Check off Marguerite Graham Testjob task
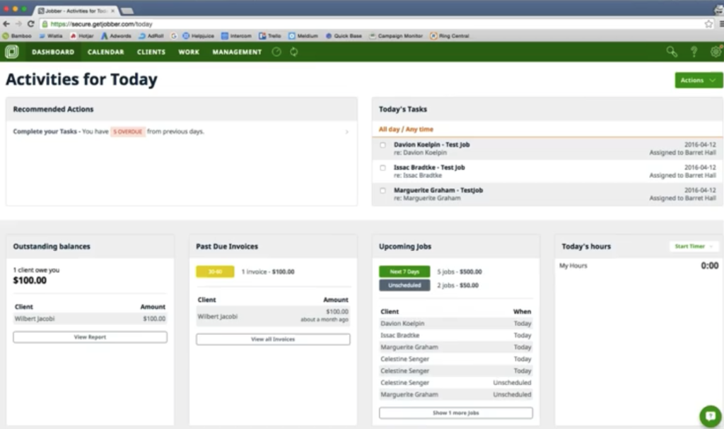Image resolution: width=724 pixels, height=429 pixels. click(383, 190)
